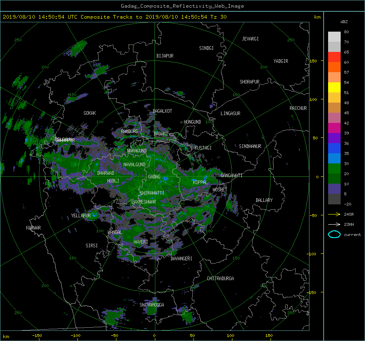
Task: Click the DHARWAD city label
Action: click(106, 173)
